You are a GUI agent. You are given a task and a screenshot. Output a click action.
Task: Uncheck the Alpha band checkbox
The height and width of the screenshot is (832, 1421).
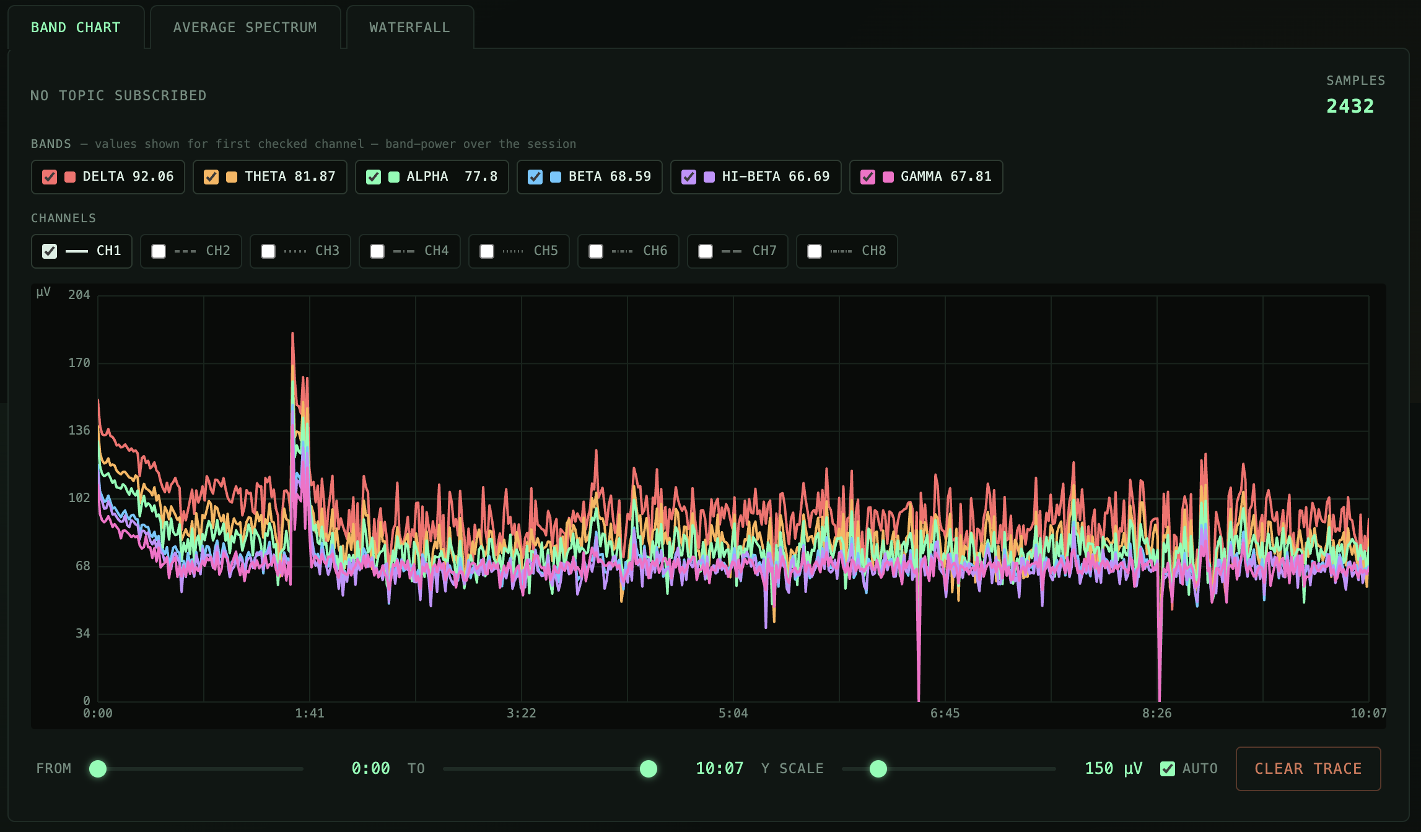374,177
